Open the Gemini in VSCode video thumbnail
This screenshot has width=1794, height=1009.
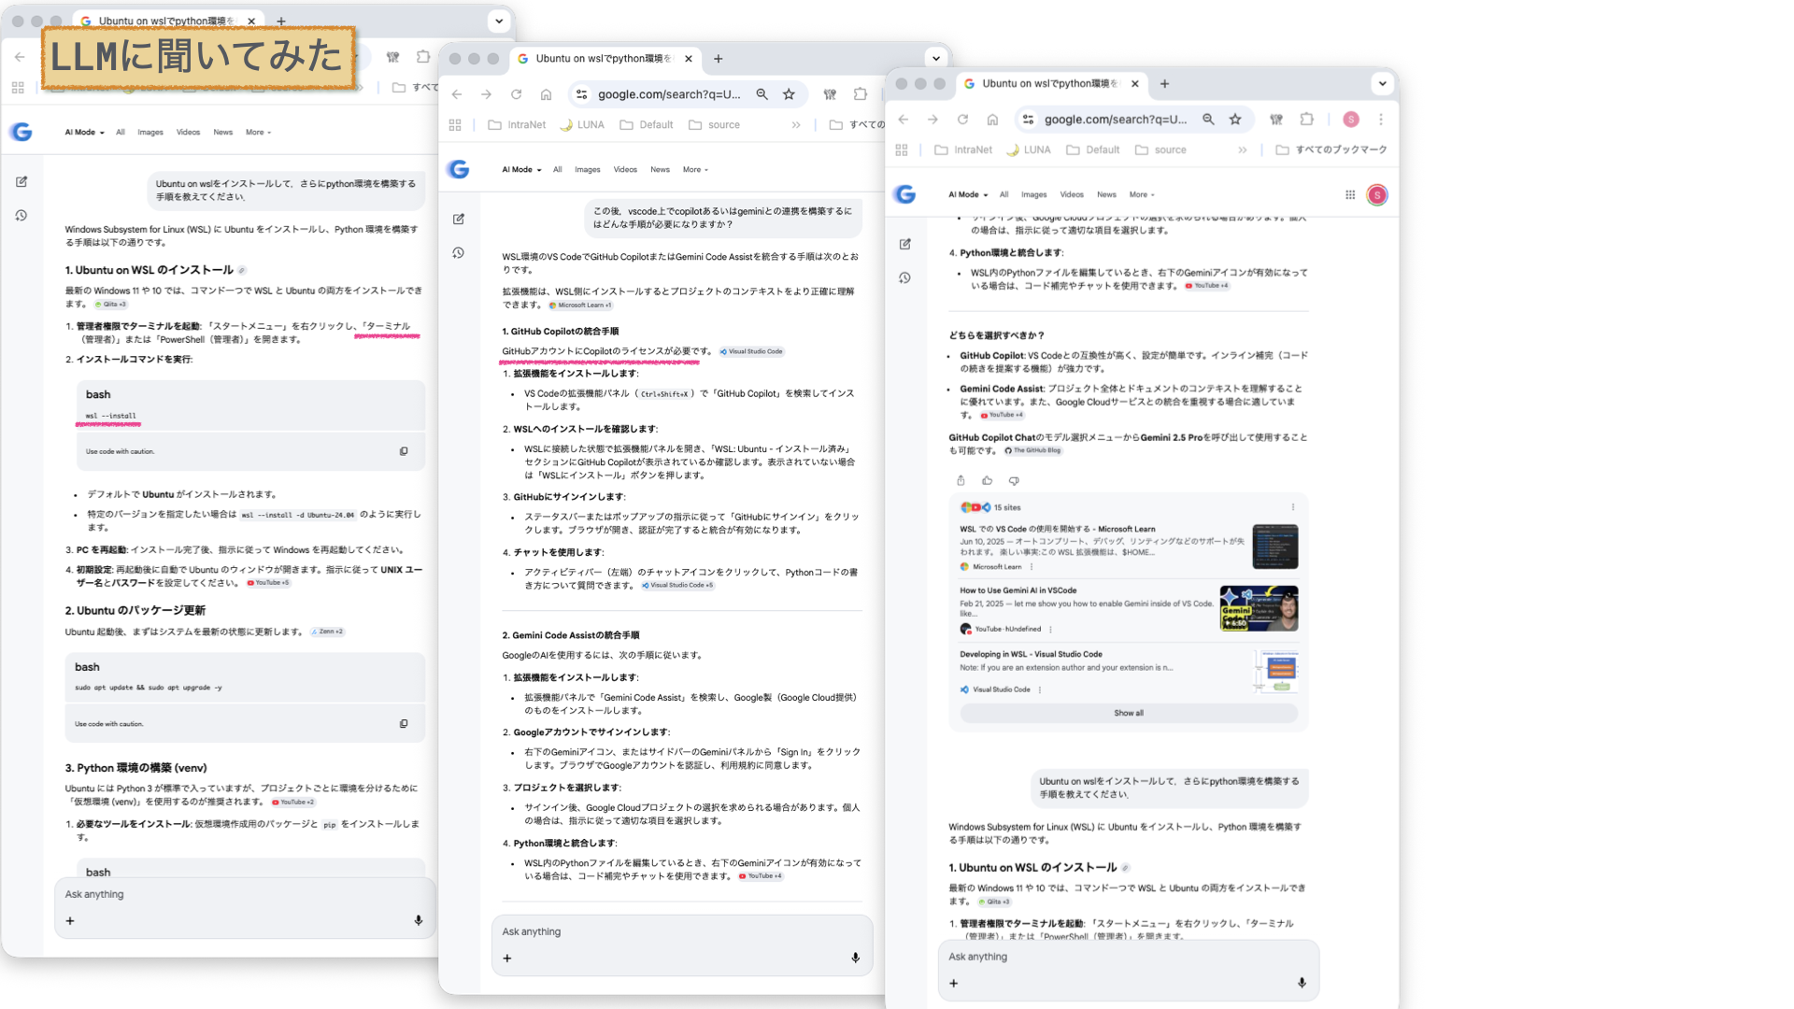(1259, 609)
